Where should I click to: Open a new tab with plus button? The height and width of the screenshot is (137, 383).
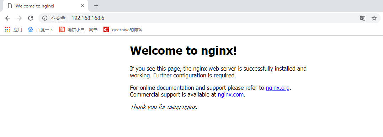96,6
